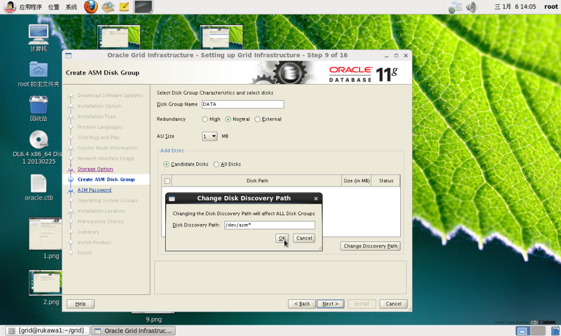Open the AU Size dropdown
Viewport: 561px width, 336px height.
click(209, 136)
